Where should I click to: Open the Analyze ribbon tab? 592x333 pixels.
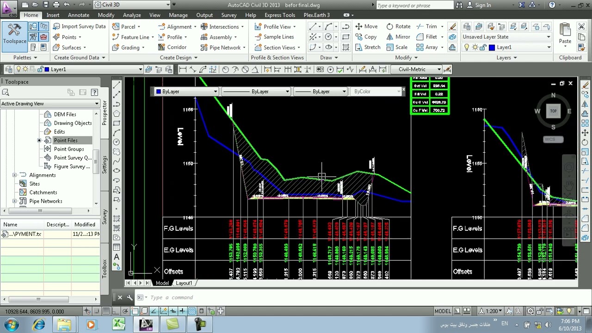click(x=132, y=15)
